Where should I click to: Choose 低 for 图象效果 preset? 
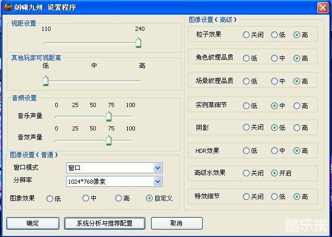tap(50, 198)
